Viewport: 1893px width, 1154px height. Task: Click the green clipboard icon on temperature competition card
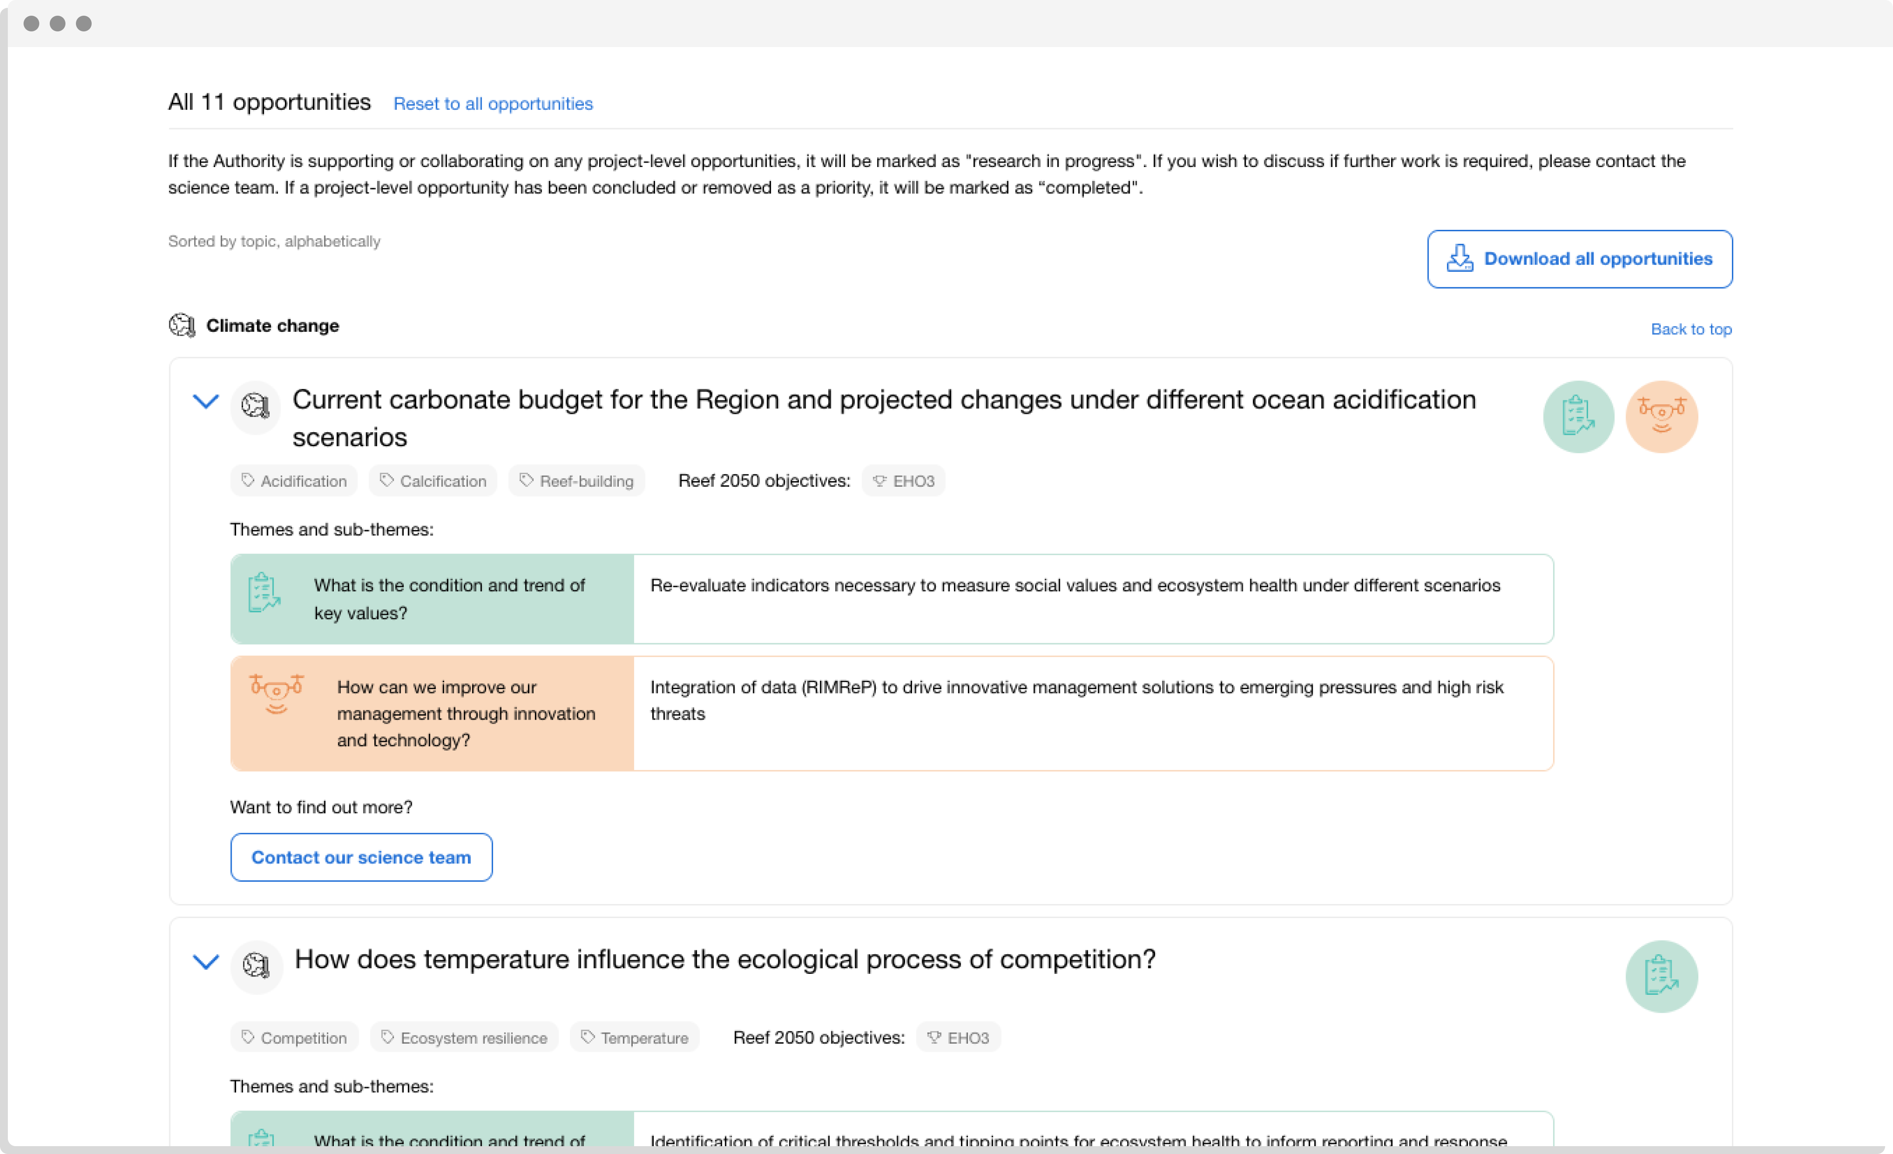(x=1661, y=976)
